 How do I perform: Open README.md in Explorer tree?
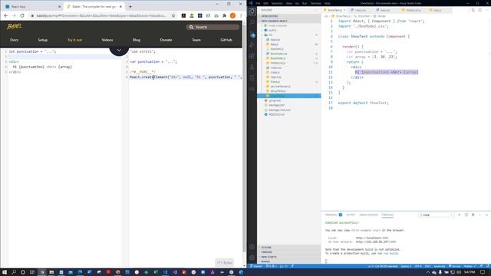[276, 114]
